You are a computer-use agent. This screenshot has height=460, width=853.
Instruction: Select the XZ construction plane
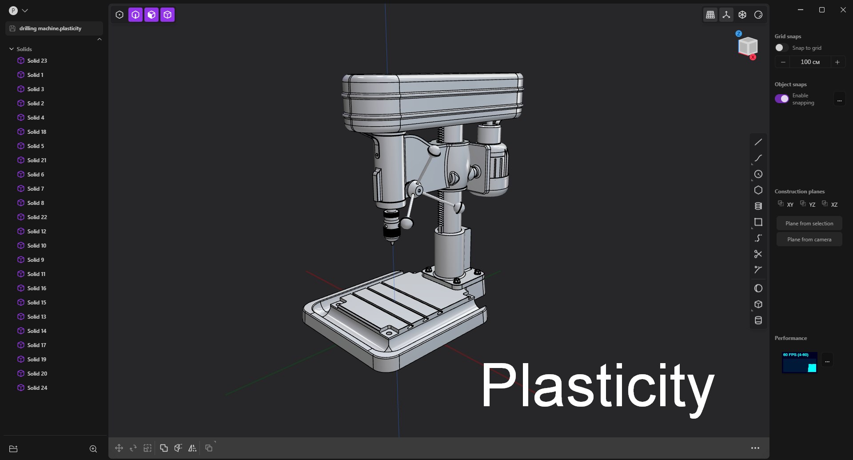pyautogui.click(x=830, y=204)
